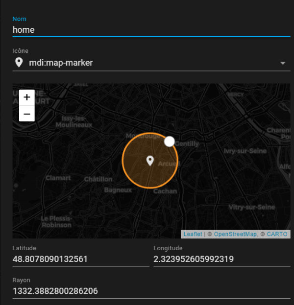The width and height of the screenshot is (294, 305).
Task: Click the Issy-les-Moulineaux map label
Action: (77, 121)
